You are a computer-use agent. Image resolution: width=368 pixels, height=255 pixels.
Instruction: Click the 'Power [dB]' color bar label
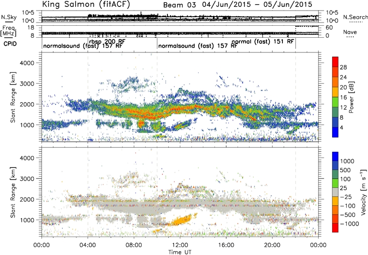pyautogui.click(x=351, y=97)
